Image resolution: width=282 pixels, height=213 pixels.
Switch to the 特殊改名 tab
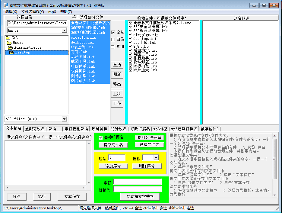119,129
